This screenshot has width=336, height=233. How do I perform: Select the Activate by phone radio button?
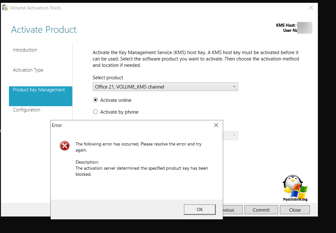pyautogui.click(x=95, y=112)
